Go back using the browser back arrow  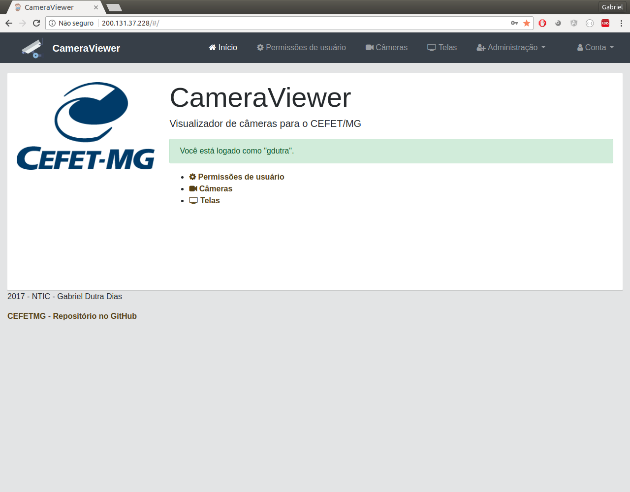(9, 23)
